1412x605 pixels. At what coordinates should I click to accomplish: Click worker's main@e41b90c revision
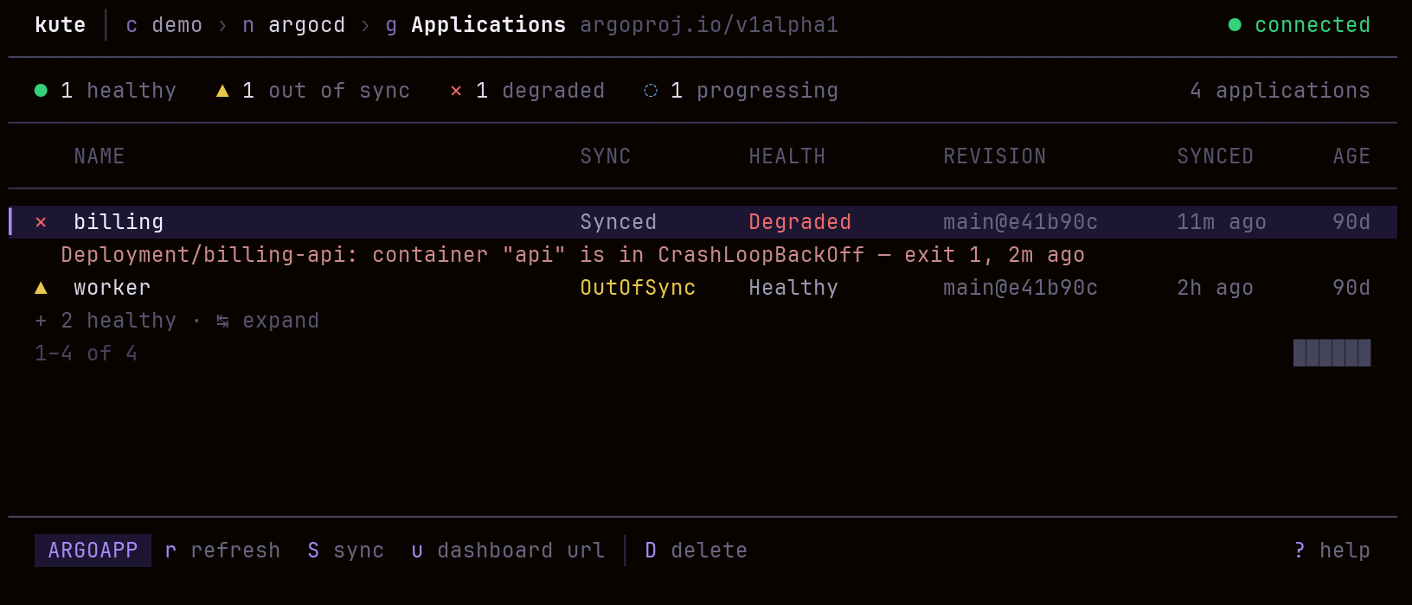coord(1021,288)
